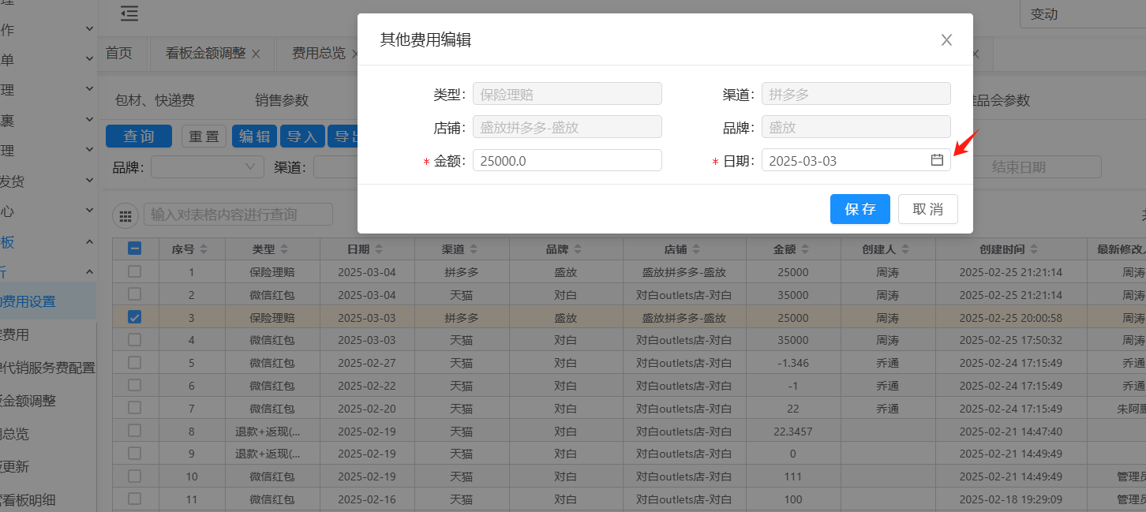Collapse the sidebar using the top menu icon
1146x512 pixels.
click(129, 13)
